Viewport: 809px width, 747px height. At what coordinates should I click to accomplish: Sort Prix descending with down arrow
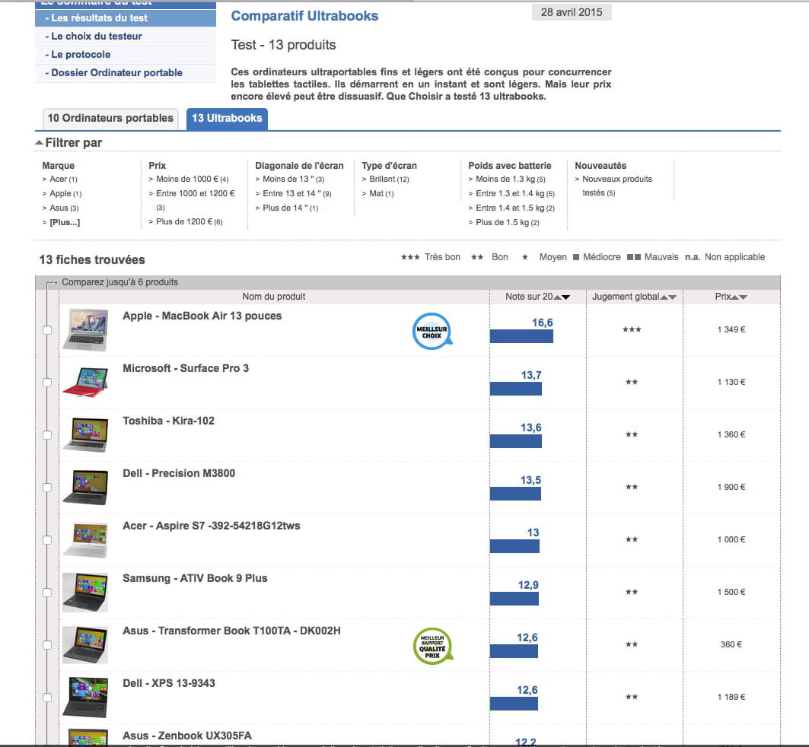tap(744, 297)
